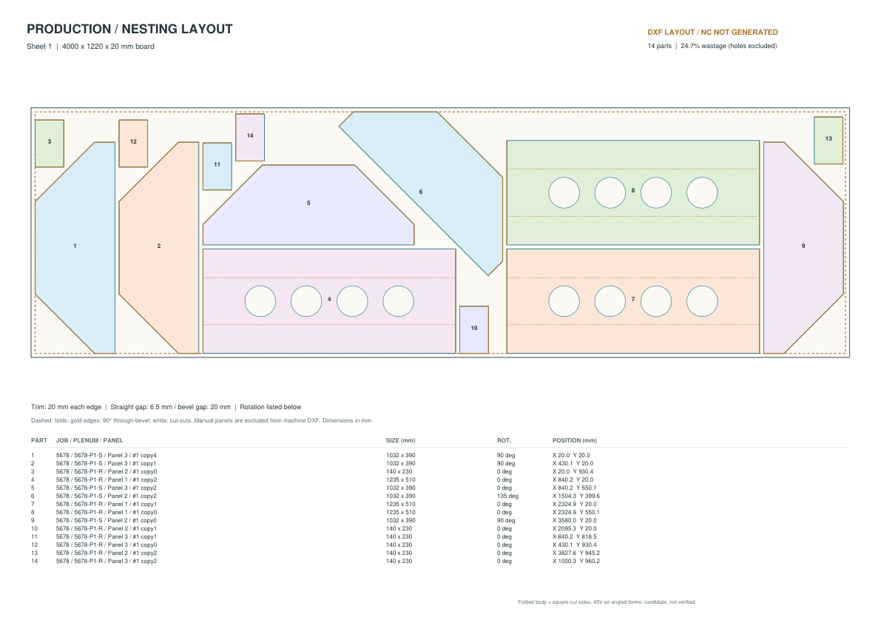Image resolution: width=881 pixels, height=623 pixels.
Task: Select orange part 7 panel
Action: pos(633,301)
